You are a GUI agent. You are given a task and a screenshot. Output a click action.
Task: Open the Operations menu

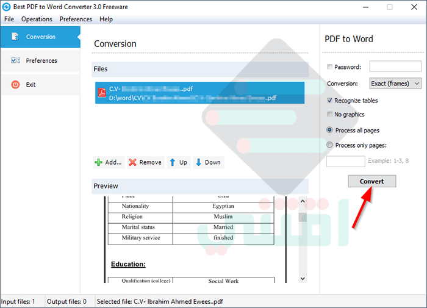[x=37, y=19]
